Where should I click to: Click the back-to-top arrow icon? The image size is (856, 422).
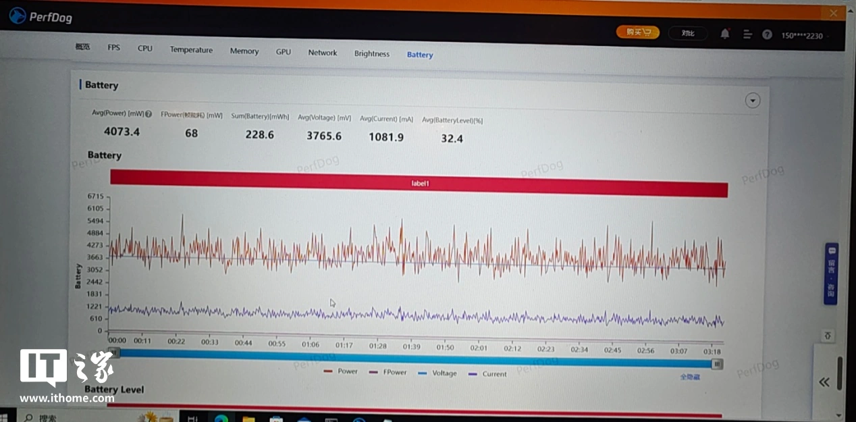pyautogui.click(x=828, y=336)
